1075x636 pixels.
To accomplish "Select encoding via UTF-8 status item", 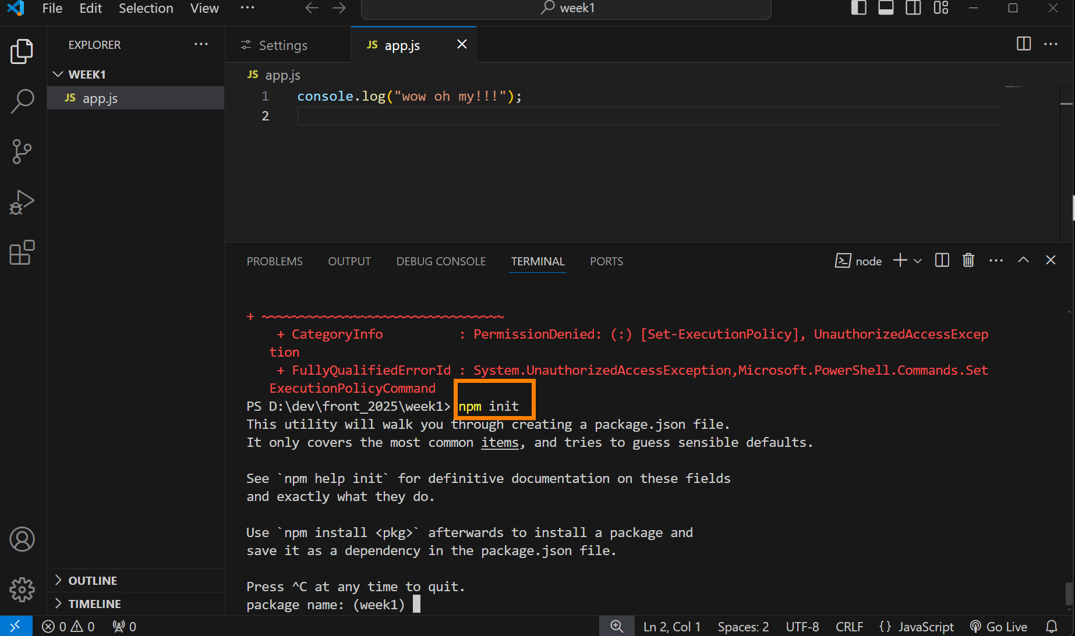I will (x=802, y=627).
